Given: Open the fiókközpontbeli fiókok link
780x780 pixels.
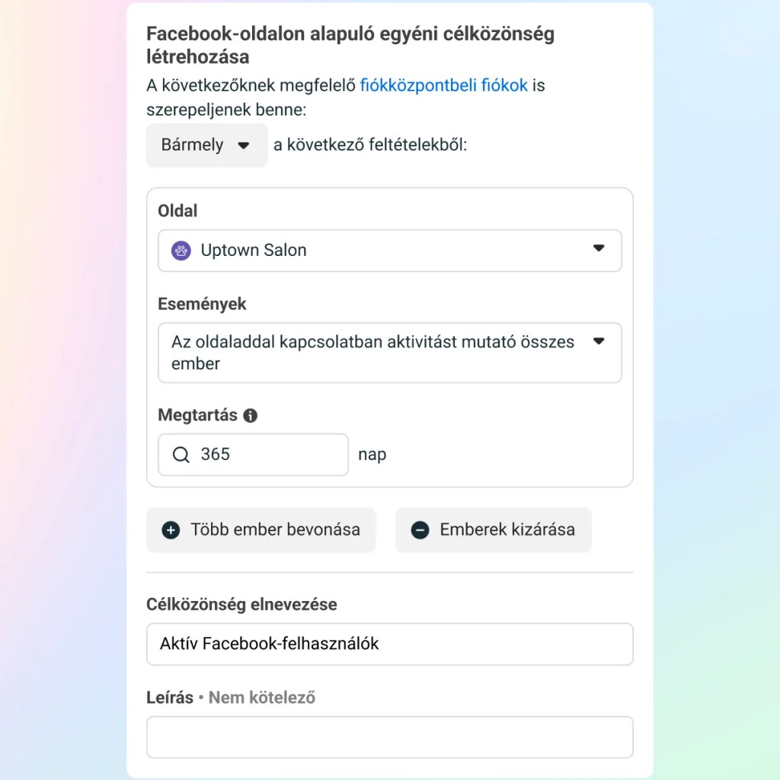Looking at the screenshot, I should [443, 85].
